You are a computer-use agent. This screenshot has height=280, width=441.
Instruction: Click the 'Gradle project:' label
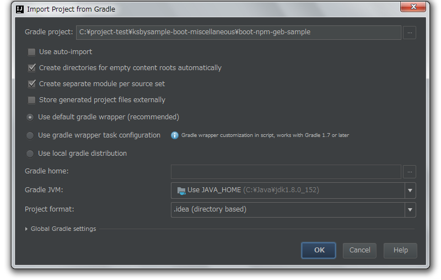(x=49, y=32)
